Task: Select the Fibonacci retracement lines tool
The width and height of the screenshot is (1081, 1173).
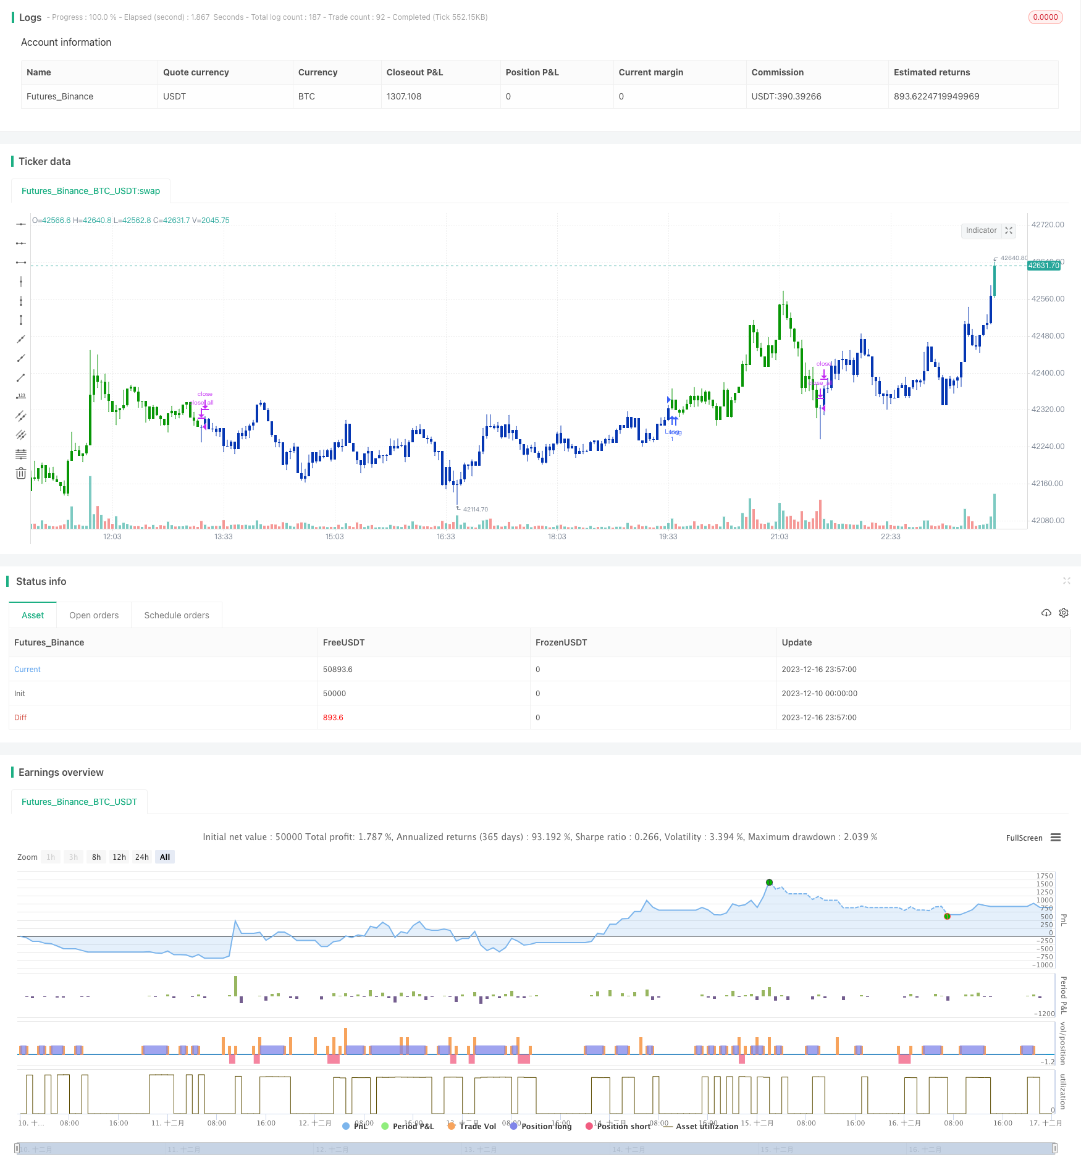Action: point(21,454)
